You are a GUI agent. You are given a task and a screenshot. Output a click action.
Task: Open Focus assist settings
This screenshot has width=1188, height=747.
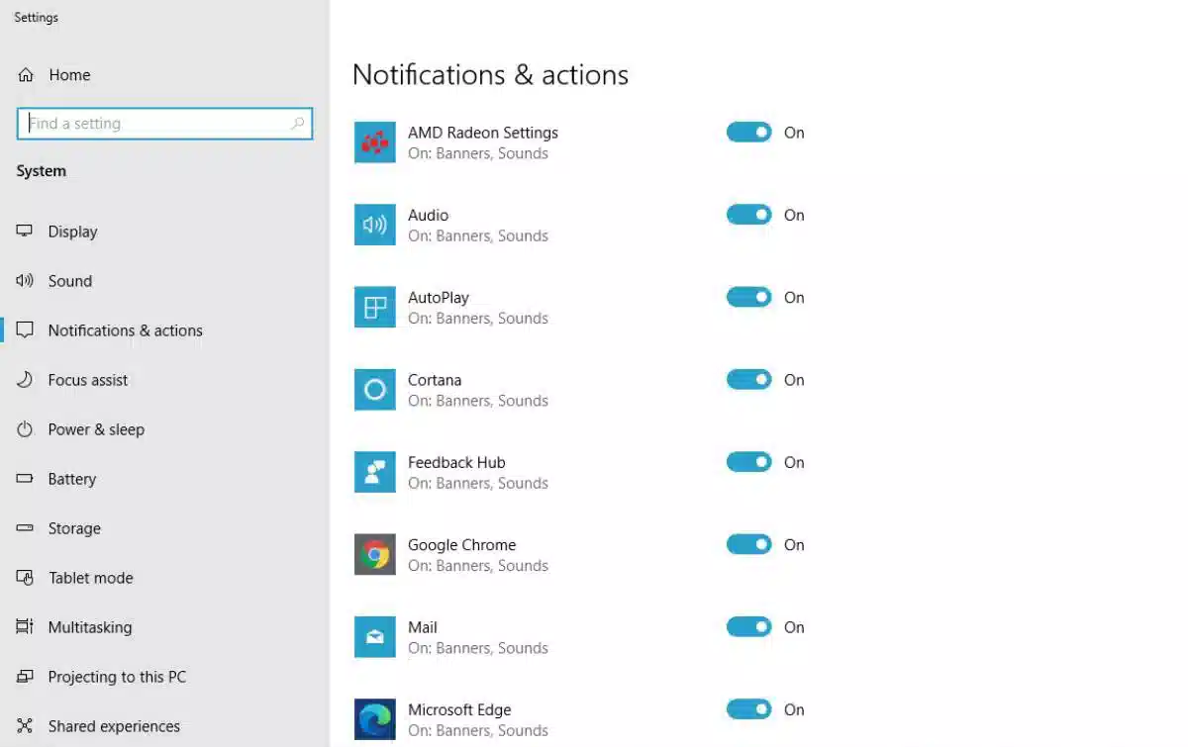(88, 380)
